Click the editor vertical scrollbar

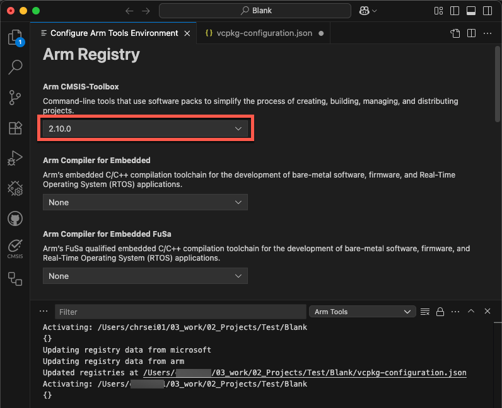497,84
